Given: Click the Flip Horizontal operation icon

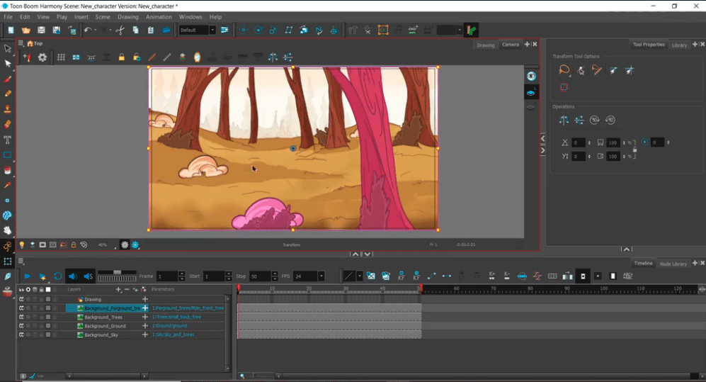Looking at the screenshot, I should 564,120.
